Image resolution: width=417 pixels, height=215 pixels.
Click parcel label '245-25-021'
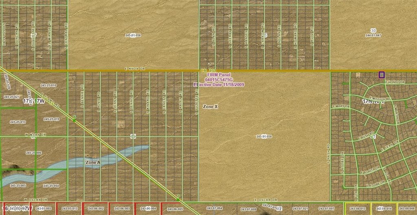[11, 97]
